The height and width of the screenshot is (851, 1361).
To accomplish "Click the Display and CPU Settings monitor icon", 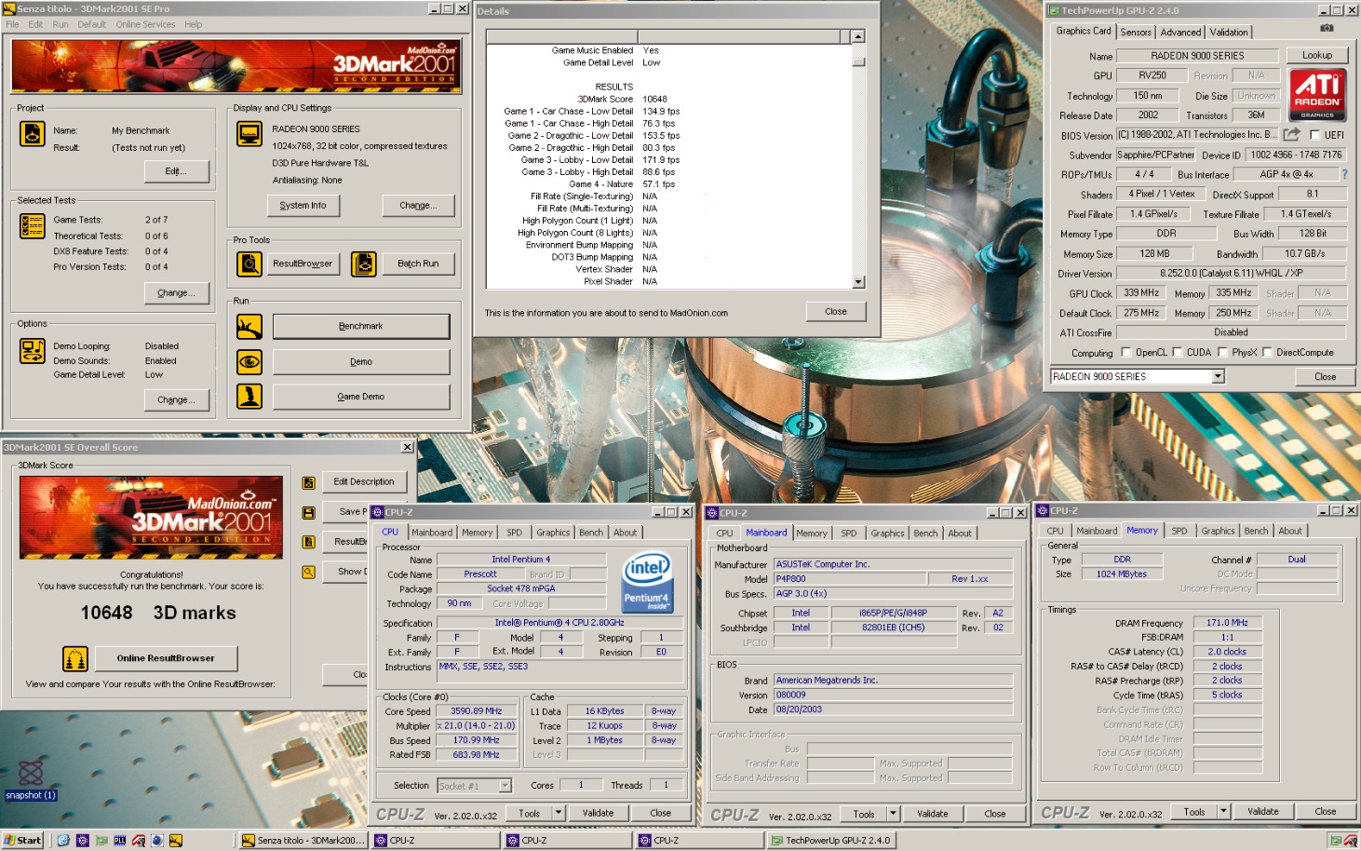I will [249, 135].
